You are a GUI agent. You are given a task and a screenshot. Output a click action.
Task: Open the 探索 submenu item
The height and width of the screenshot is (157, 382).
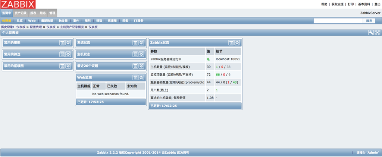pos(125,21)
